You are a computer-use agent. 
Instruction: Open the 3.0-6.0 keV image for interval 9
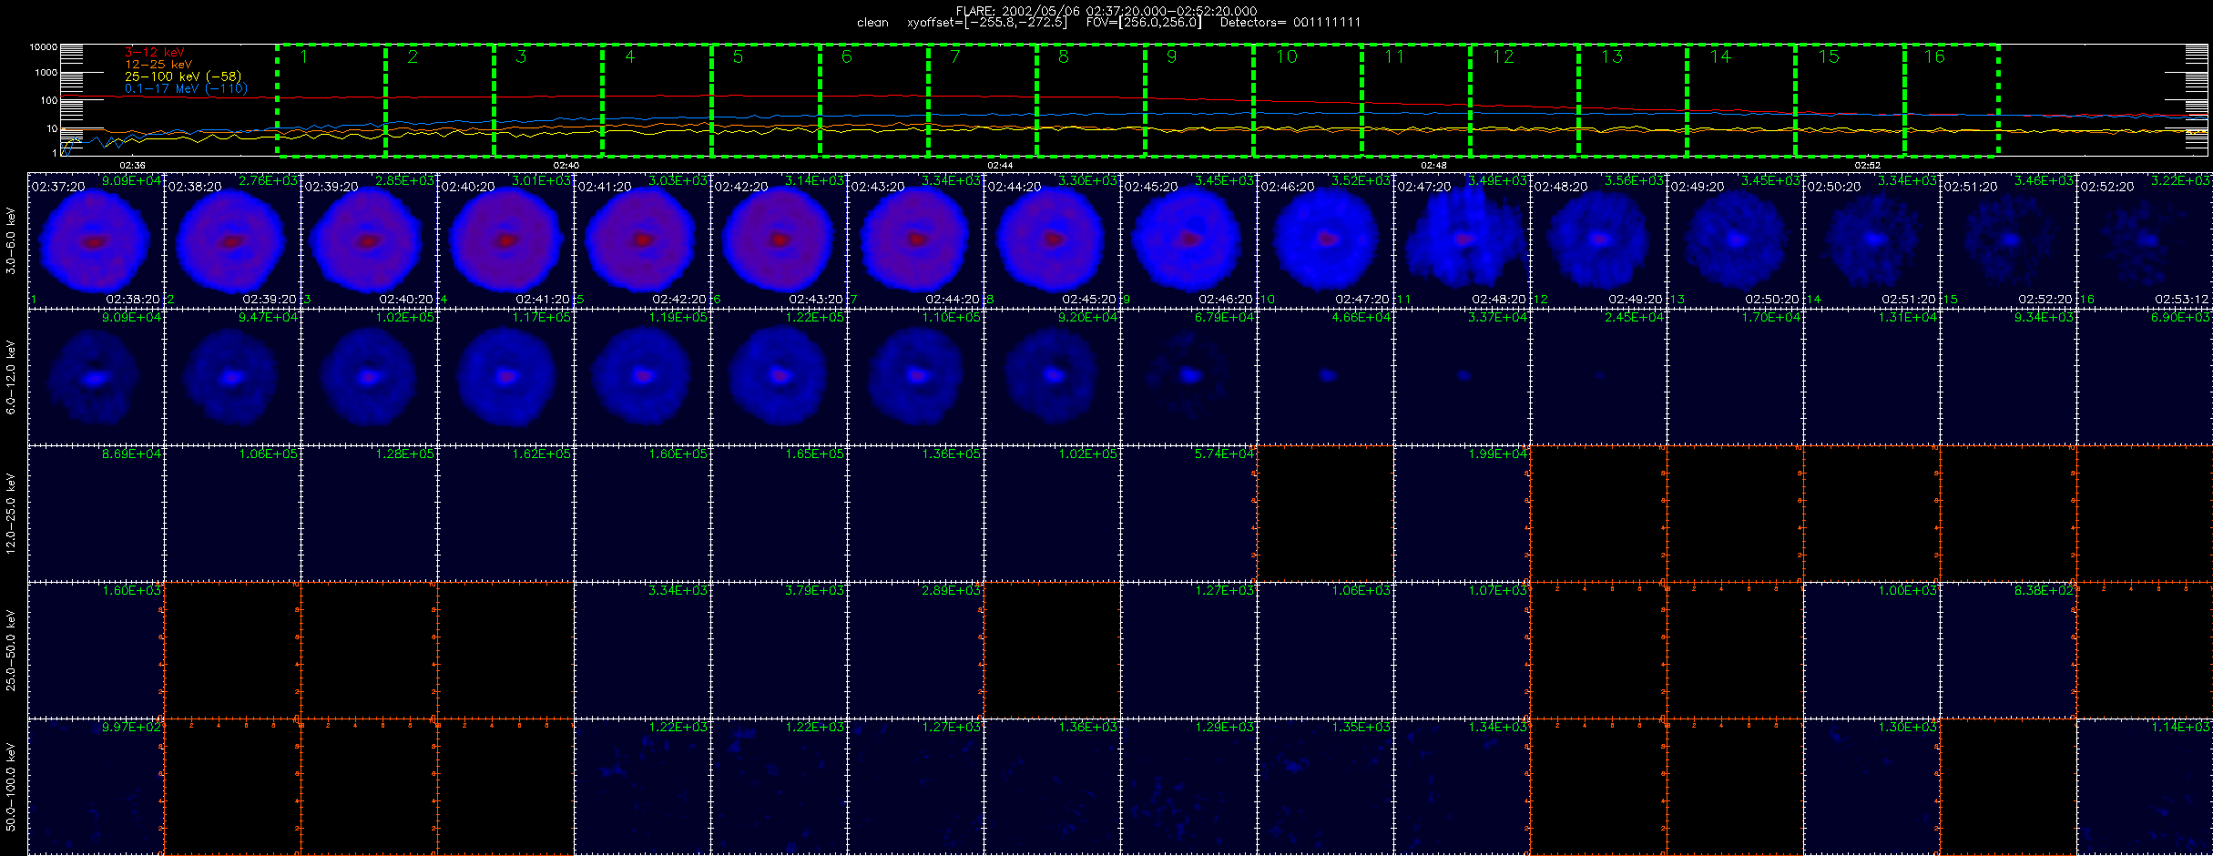click(x=1188, y=240)
